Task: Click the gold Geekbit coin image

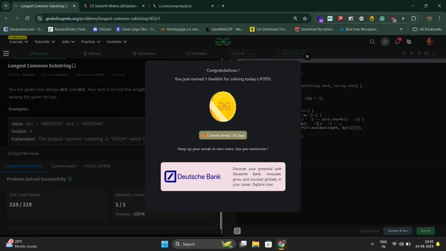Action: point(223,107)
